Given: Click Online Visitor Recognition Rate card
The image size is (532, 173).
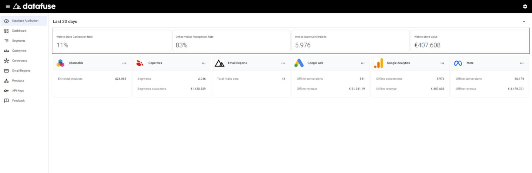Looking at the screenshot, I should pos(231,41).
